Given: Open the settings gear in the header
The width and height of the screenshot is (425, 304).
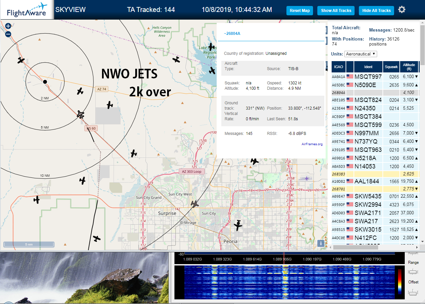Looking at the screenshot, I should [x=402, y=10].
